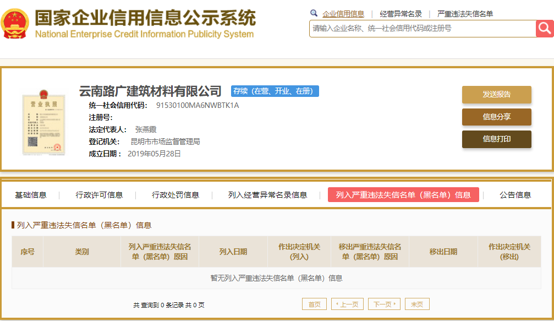Image resolution: width=554 pixels, height=321 pixels.
Task: Click the 下一页 pagination button
Action: point(384,304)
